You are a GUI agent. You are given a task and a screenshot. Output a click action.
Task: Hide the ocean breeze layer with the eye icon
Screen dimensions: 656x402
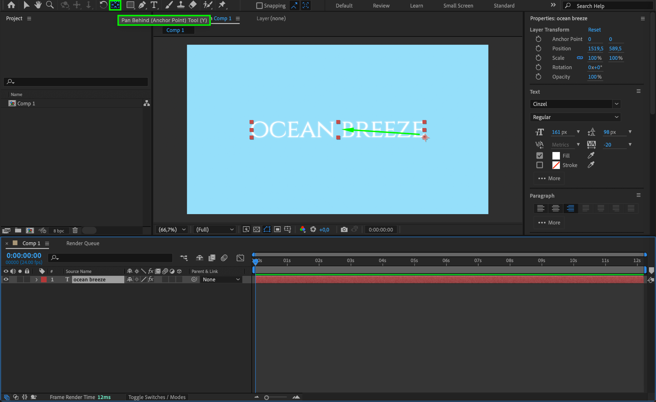pos(6,279)
